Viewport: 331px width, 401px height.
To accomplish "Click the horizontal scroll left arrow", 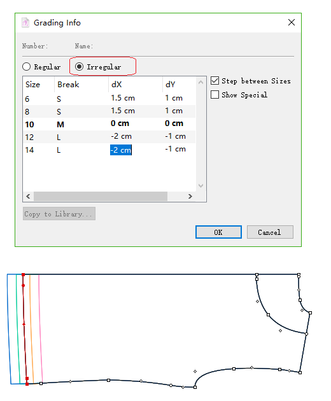I will tap(28, 197).
